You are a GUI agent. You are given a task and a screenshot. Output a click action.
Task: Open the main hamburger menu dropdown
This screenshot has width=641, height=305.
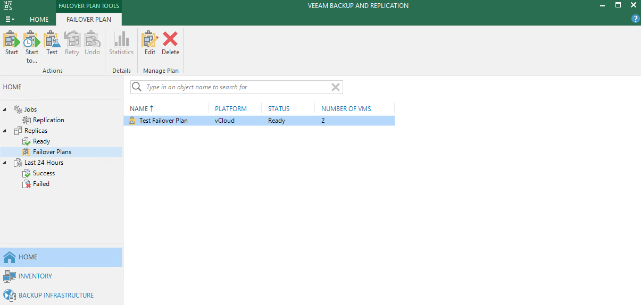click(10, 19)
